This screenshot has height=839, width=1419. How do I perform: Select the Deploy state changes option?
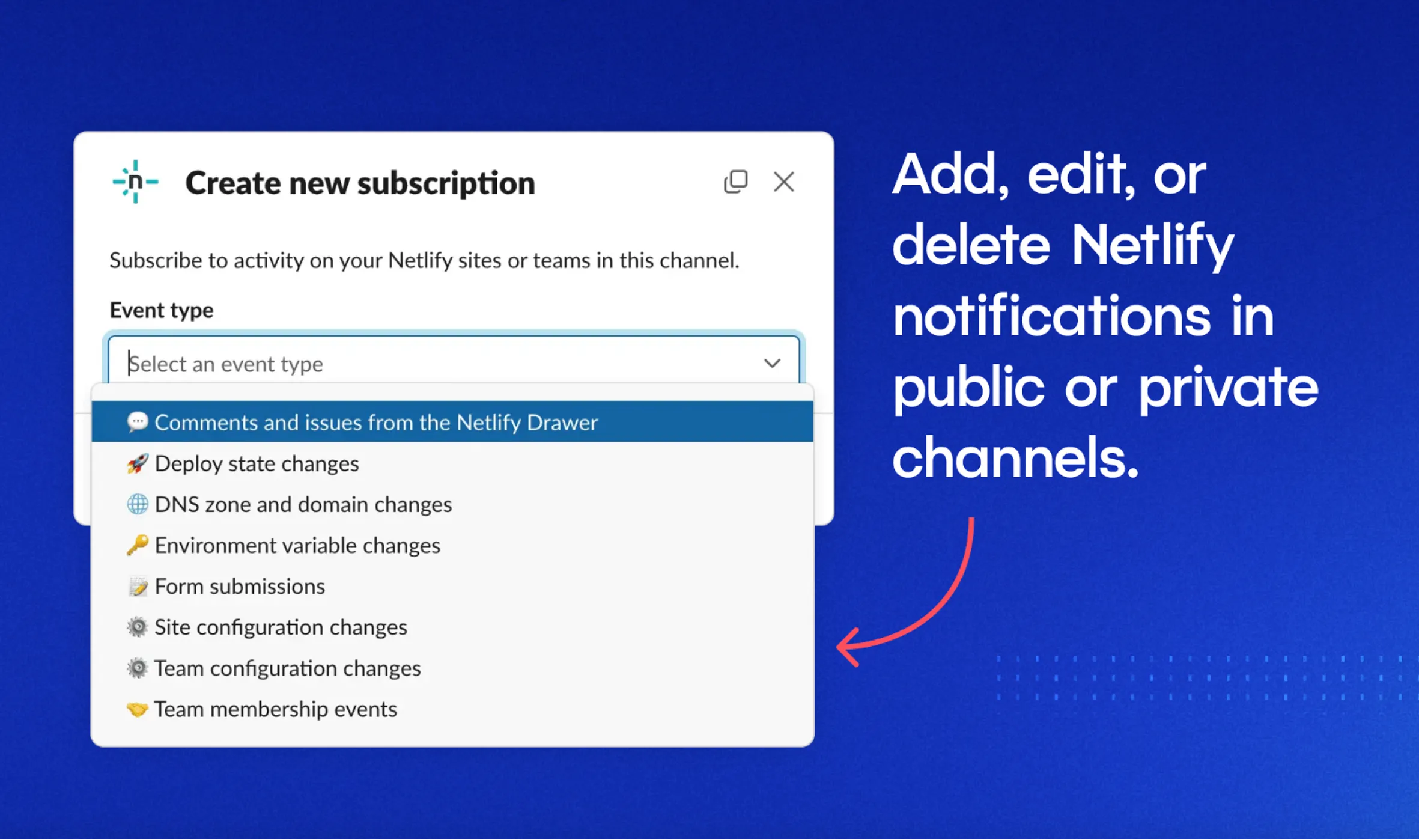click(256, 463)
